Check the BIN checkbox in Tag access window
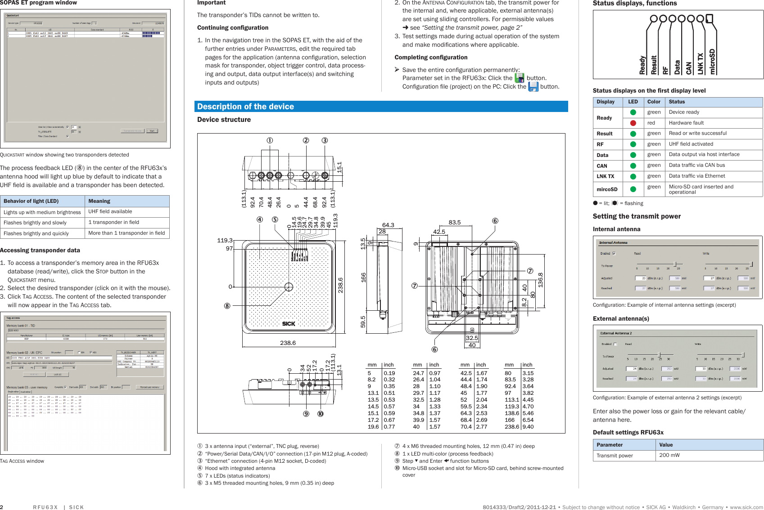Viewport: 764px width, 510px height. point(79,353)
